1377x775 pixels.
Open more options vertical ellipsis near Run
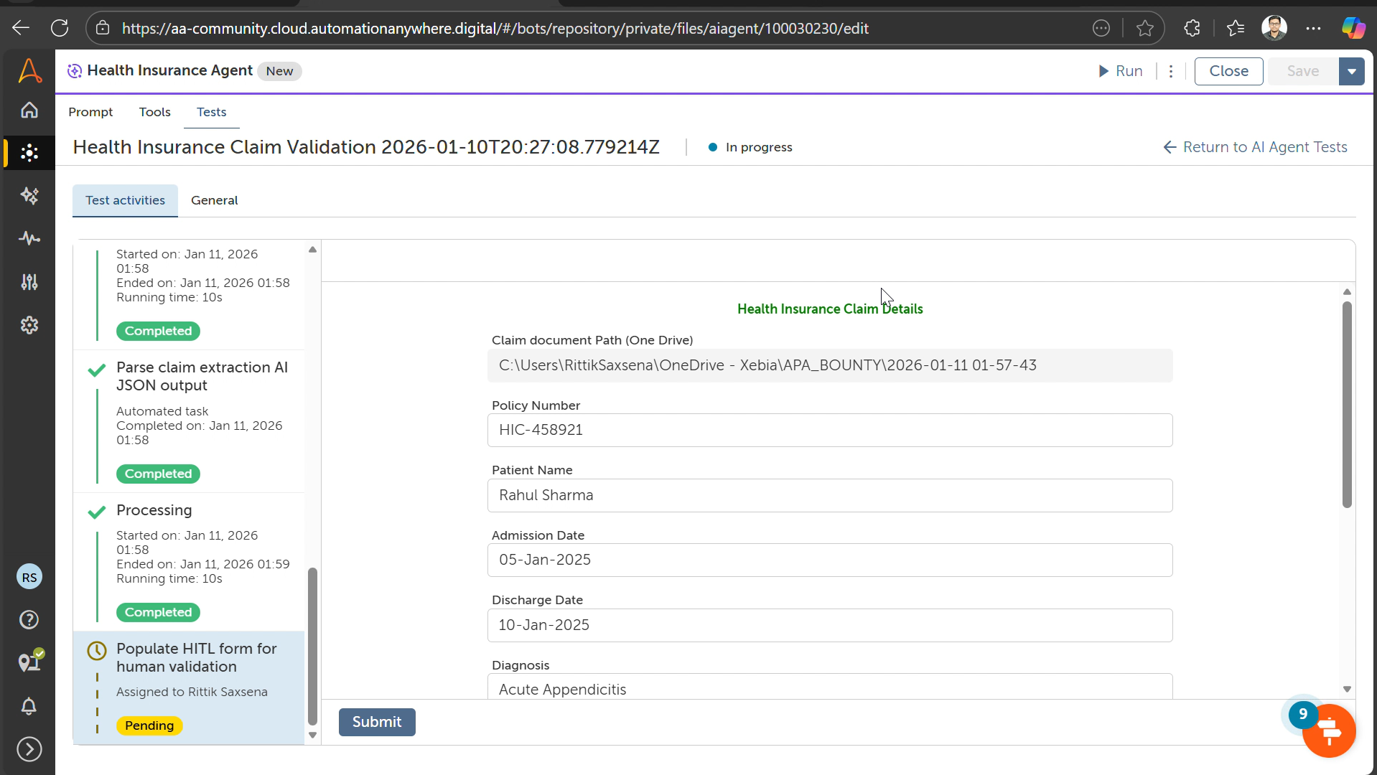tap(1171, 71)
